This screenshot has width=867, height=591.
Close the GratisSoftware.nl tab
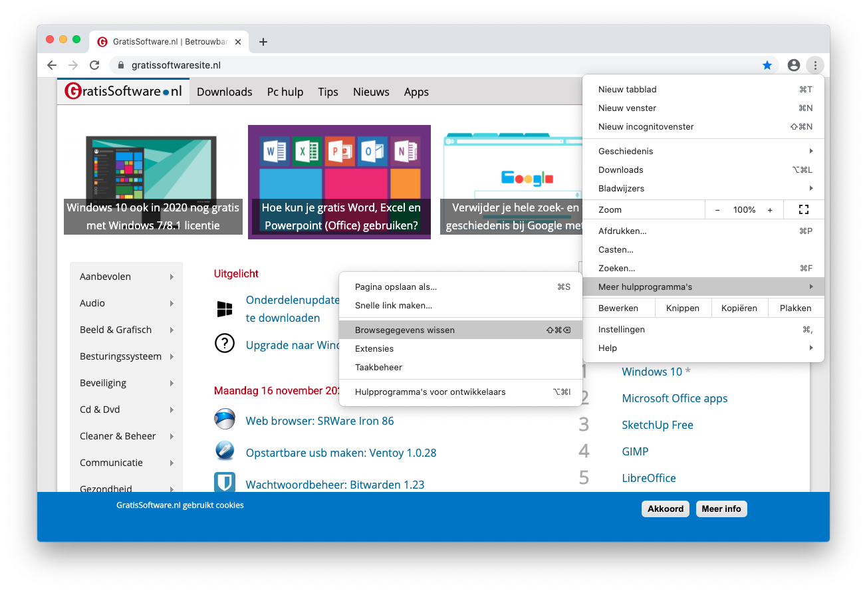click(238, 42)
